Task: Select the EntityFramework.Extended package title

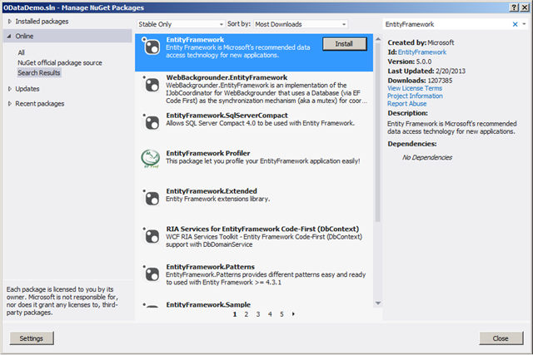Action: click(212, 191)
